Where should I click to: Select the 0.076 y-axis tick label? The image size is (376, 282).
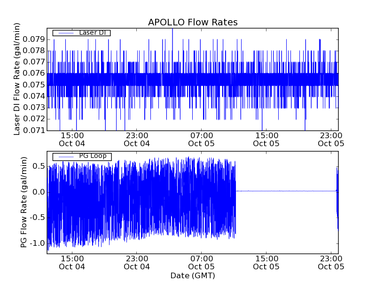(34, 73)
